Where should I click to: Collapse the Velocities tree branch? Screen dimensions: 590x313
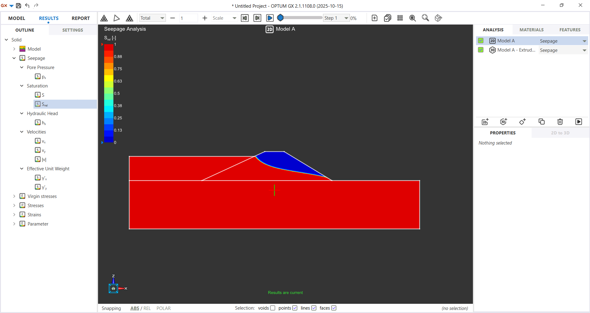click(x=22, y=132)
